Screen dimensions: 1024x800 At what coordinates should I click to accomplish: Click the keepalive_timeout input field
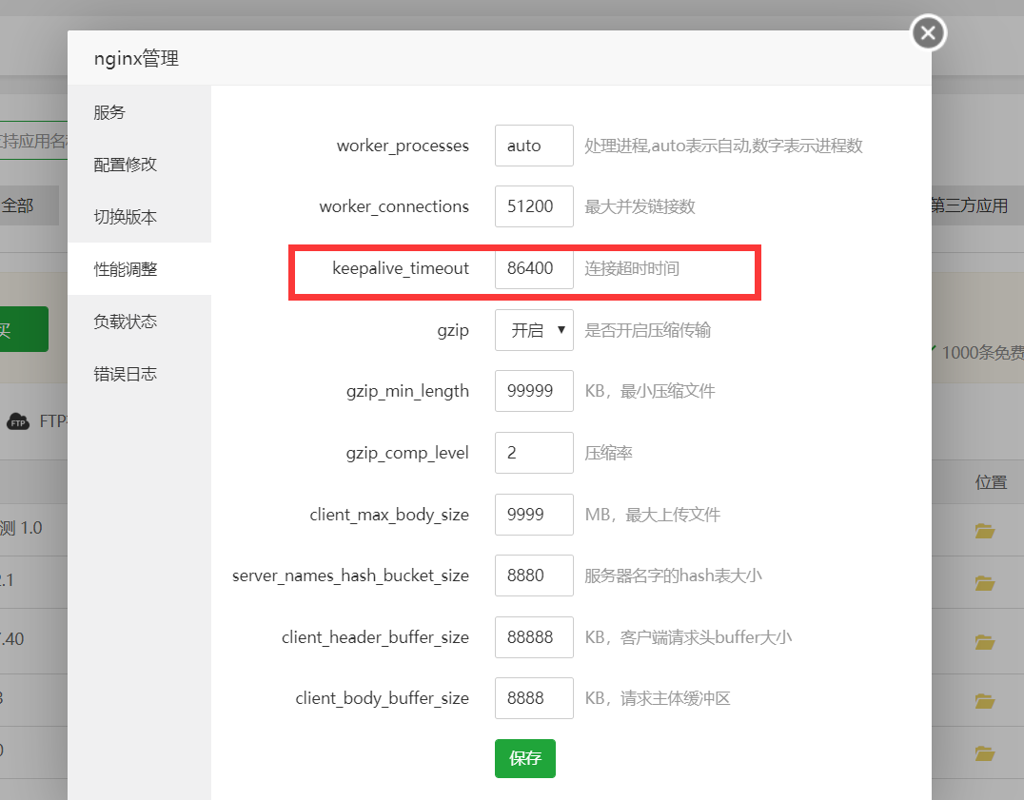coord(534,268)
